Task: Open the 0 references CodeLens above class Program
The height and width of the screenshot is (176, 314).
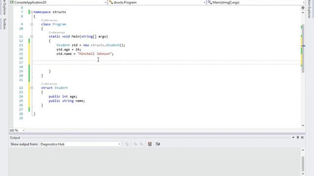Action: (x=49, y=21)
